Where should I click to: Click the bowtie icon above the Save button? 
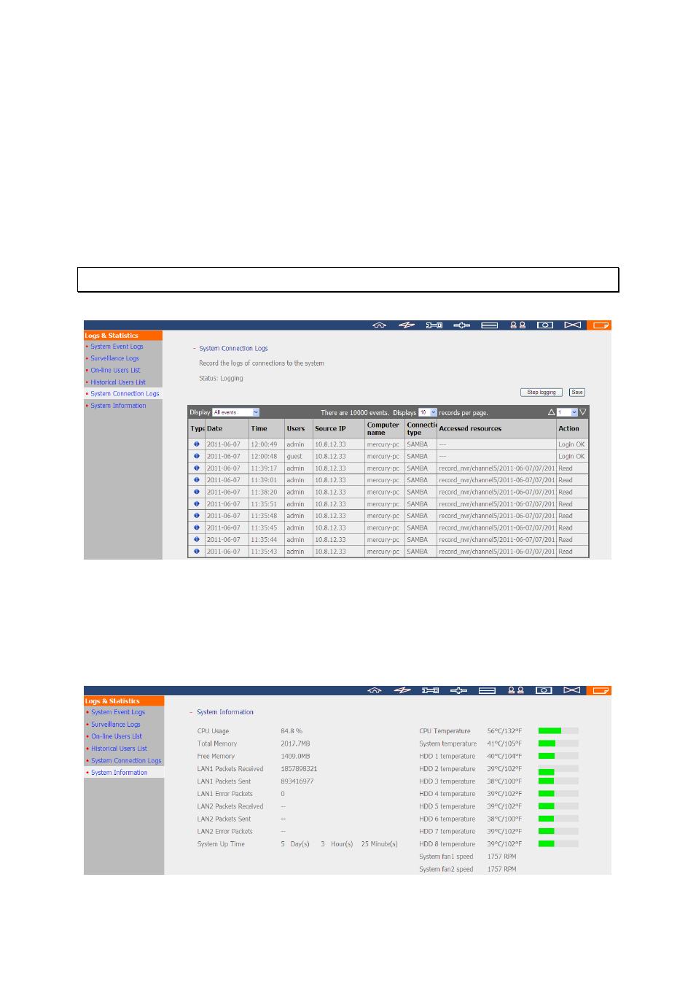tap(573, 325)
